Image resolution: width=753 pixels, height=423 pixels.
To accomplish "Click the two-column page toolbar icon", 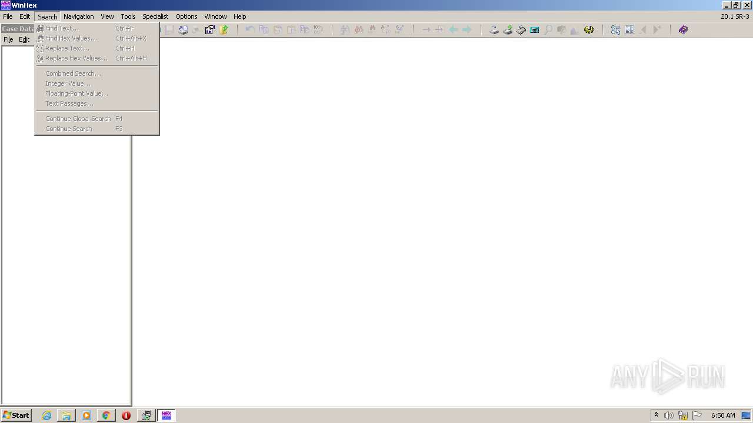I will tap(629, 29).
